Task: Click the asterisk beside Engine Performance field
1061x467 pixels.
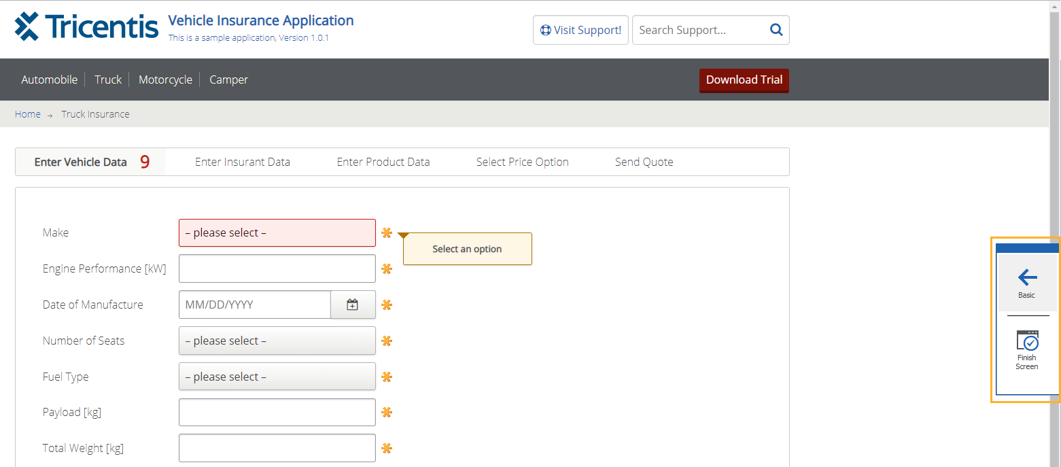Action: [387, 269]
